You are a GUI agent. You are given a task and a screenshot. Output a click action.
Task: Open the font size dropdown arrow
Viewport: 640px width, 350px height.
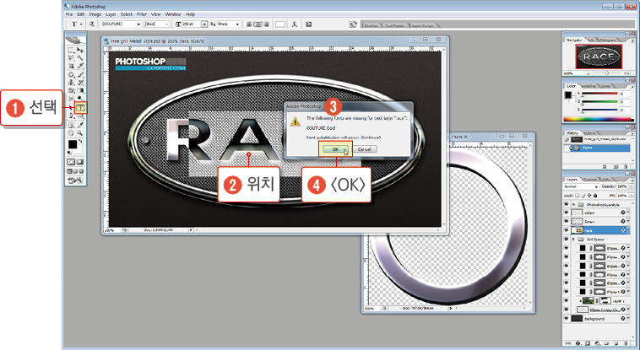tap(204, 24)
